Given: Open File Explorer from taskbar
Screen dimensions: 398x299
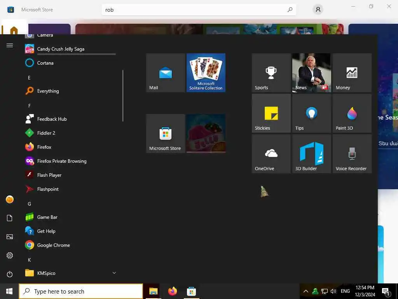Looking at the screenshot, I should click(x=153, y=291).
